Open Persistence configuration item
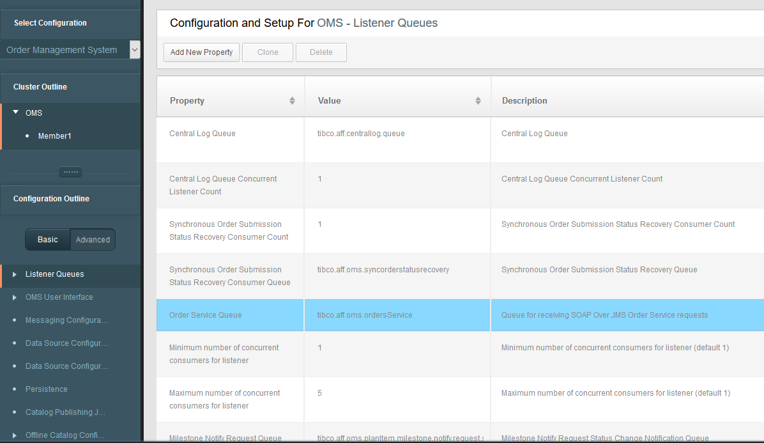Viewport: 764px width, 443px height. (47, 389)
